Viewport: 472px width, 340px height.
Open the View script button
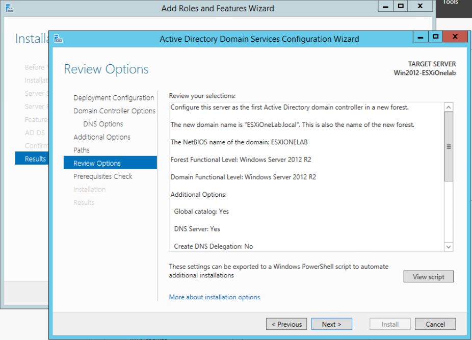(x=429, y=276)
